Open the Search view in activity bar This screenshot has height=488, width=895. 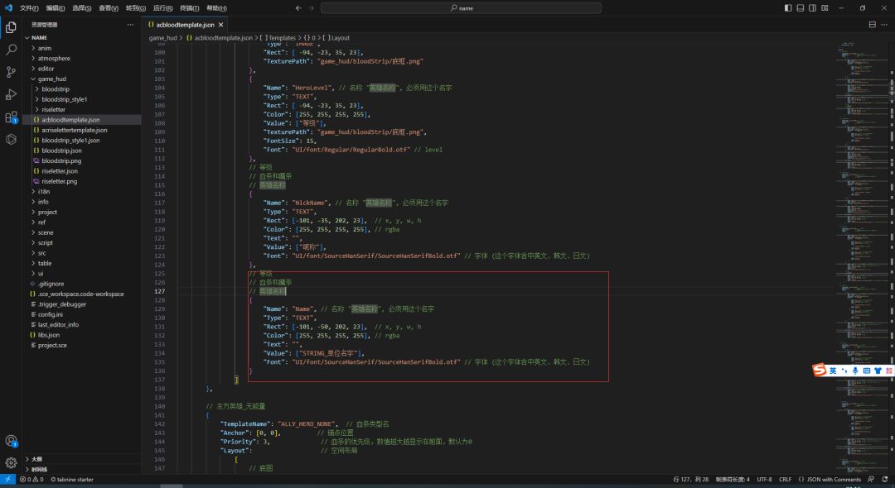[11, 50]
